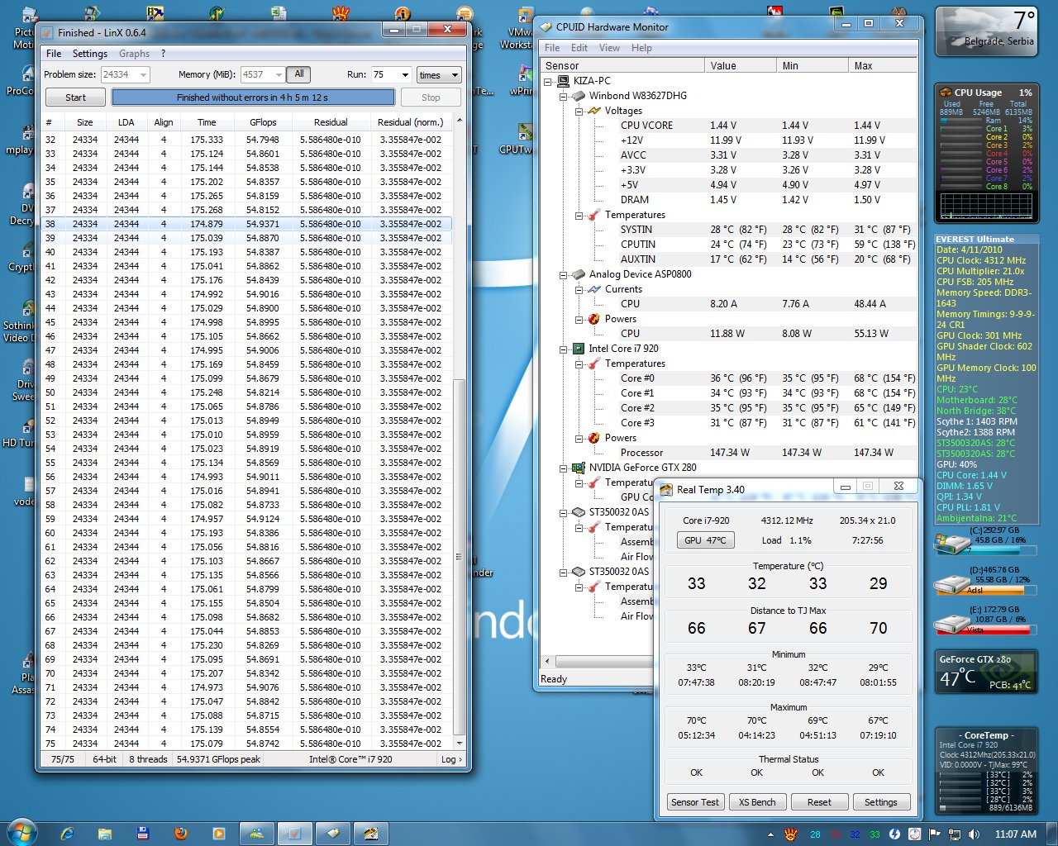Open the media player icon on the taskbar
Screen dimensions: 1058x846
click(219, 834)
